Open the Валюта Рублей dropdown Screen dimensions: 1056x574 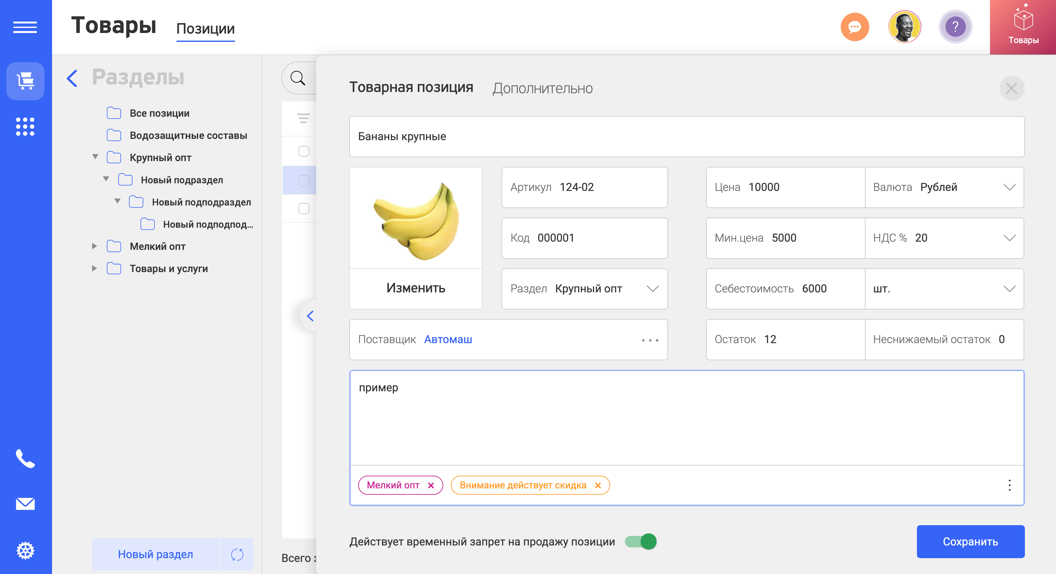[944, 187]
